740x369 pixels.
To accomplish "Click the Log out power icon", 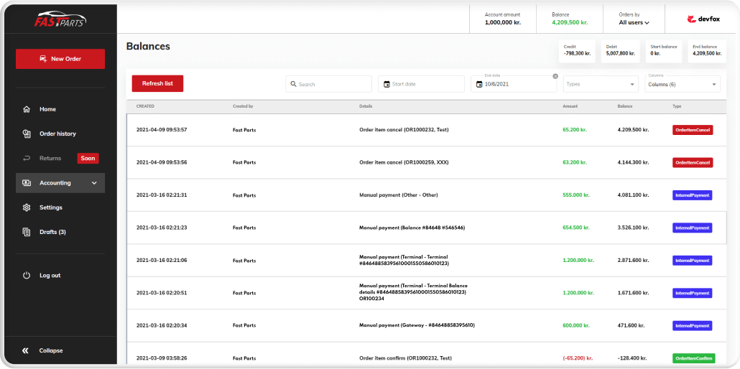I will pos(27,276).
